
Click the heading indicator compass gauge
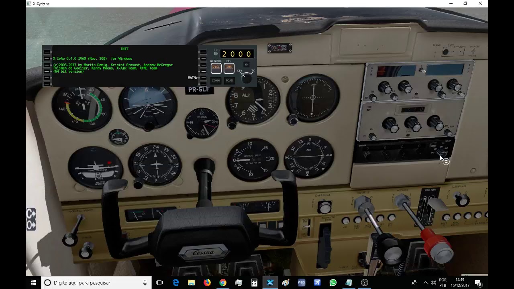pos(156,164)
